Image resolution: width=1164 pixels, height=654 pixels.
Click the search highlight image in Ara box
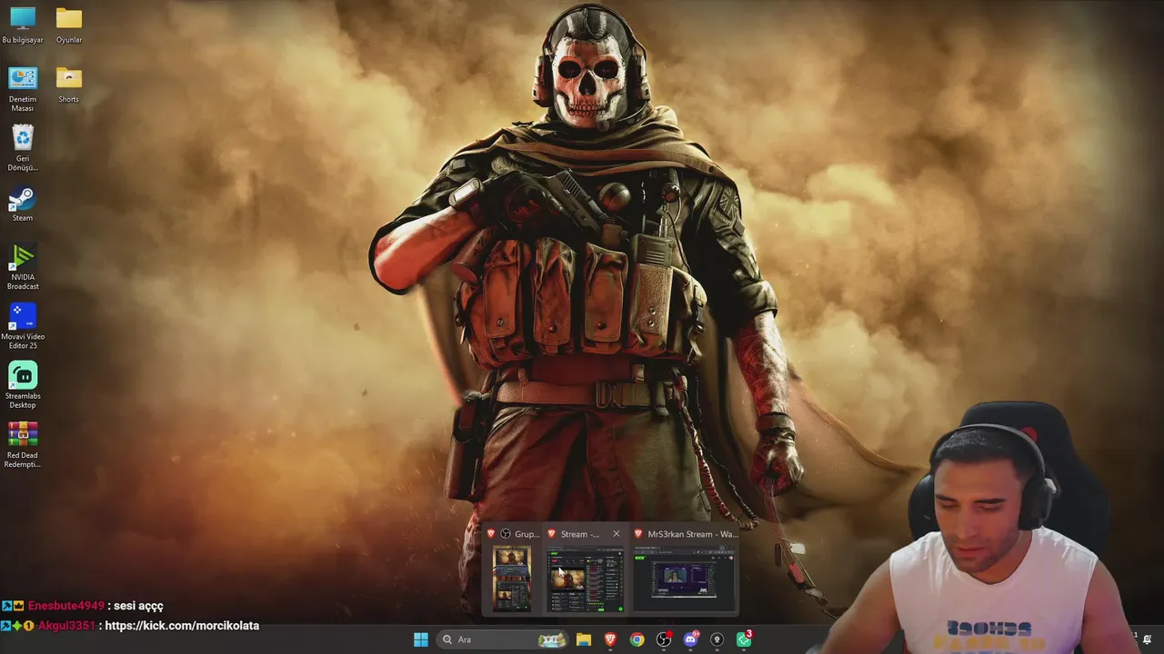pos(552,639)
